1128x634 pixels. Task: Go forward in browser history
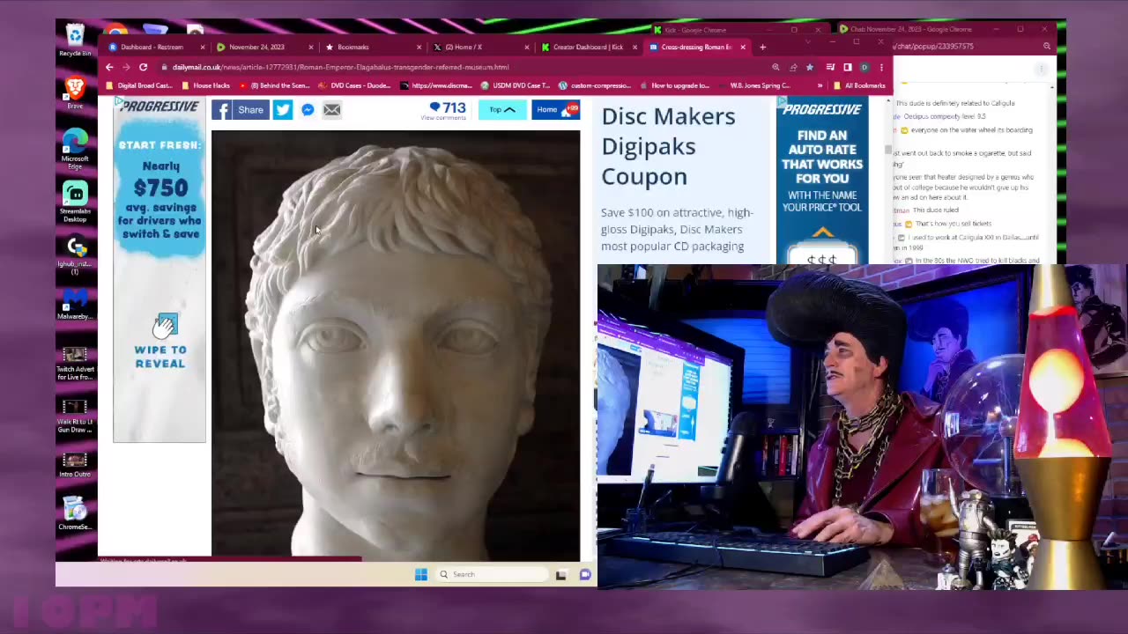pos(126,67)
